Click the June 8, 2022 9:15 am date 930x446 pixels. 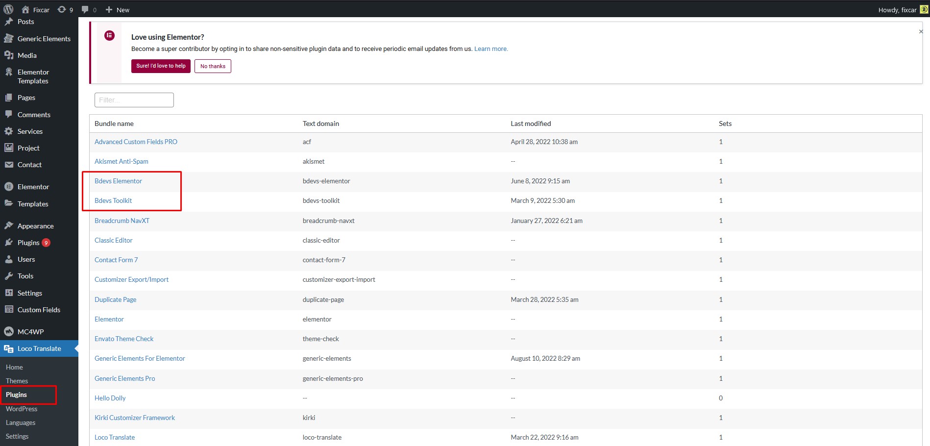click(x=540, y=181)
